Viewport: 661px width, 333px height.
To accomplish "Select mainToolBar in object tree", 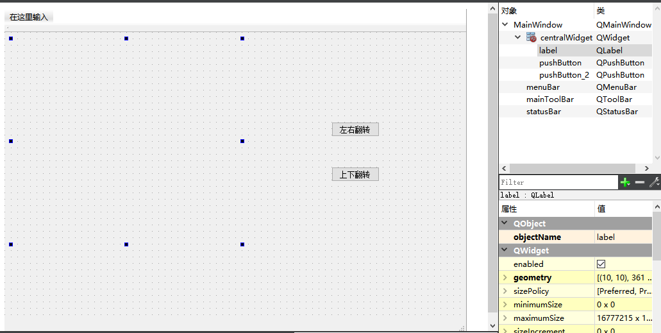I will pos(550,99).
